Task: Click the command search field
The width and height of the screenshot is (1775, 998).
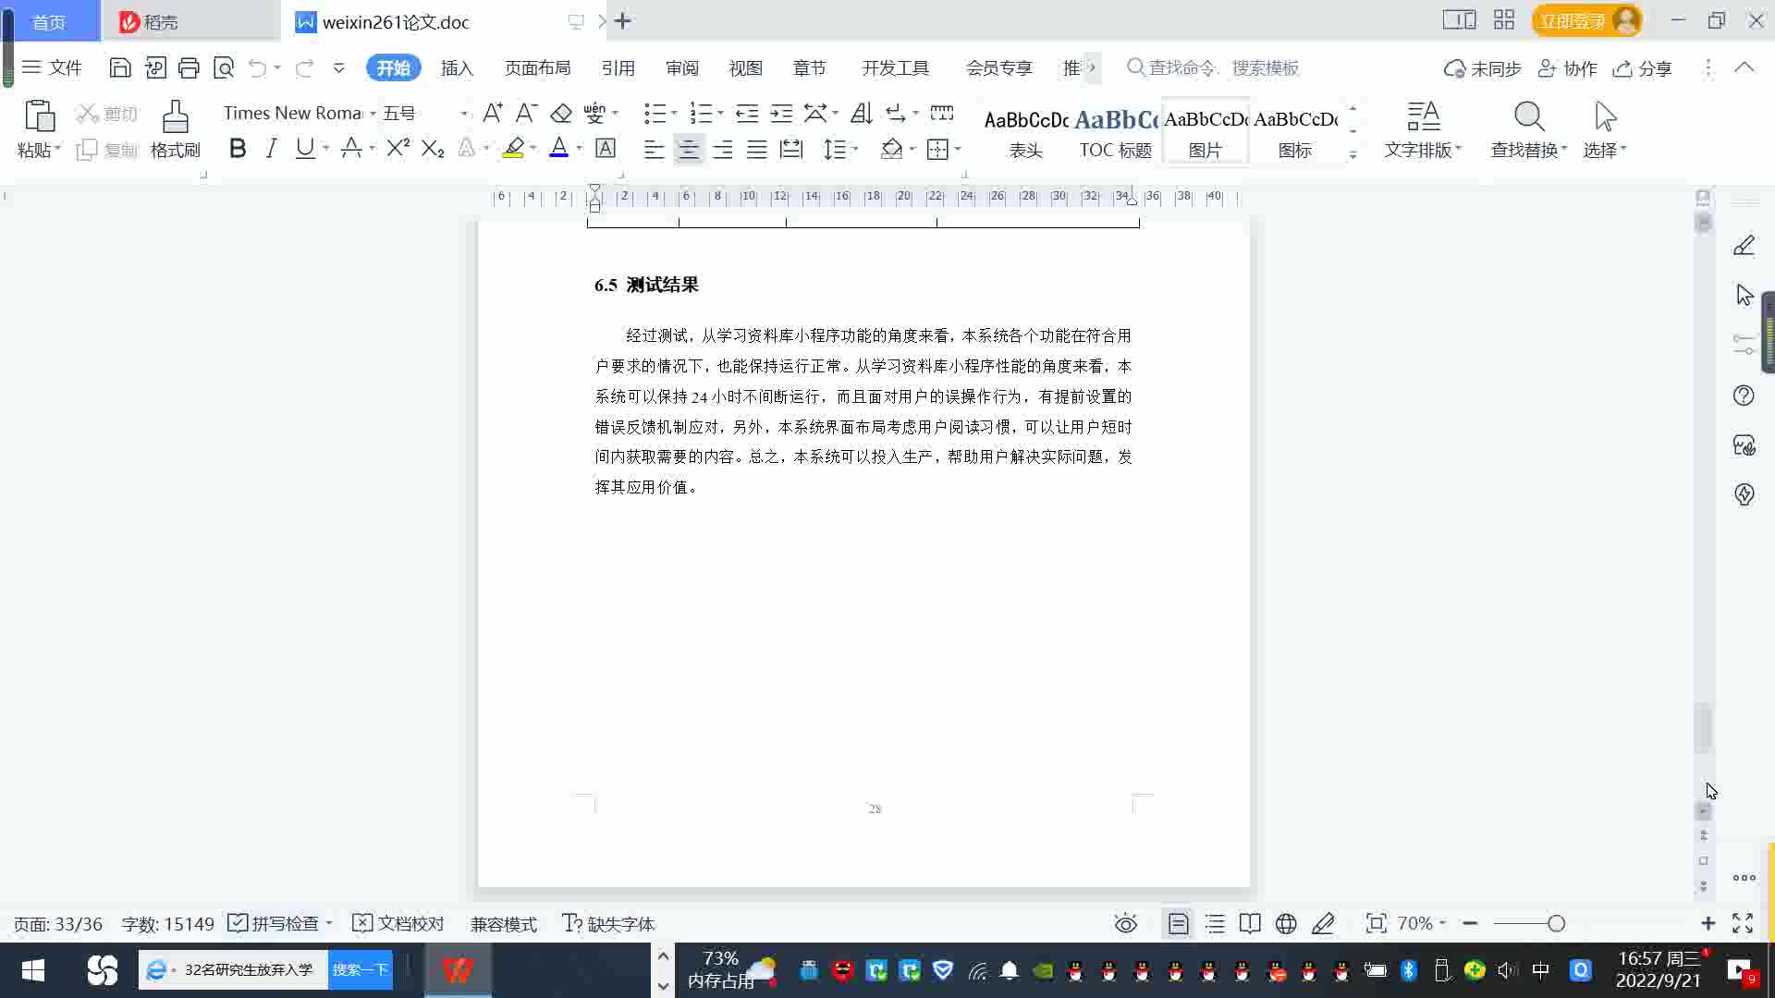Action: click(x=1213, y=67)
